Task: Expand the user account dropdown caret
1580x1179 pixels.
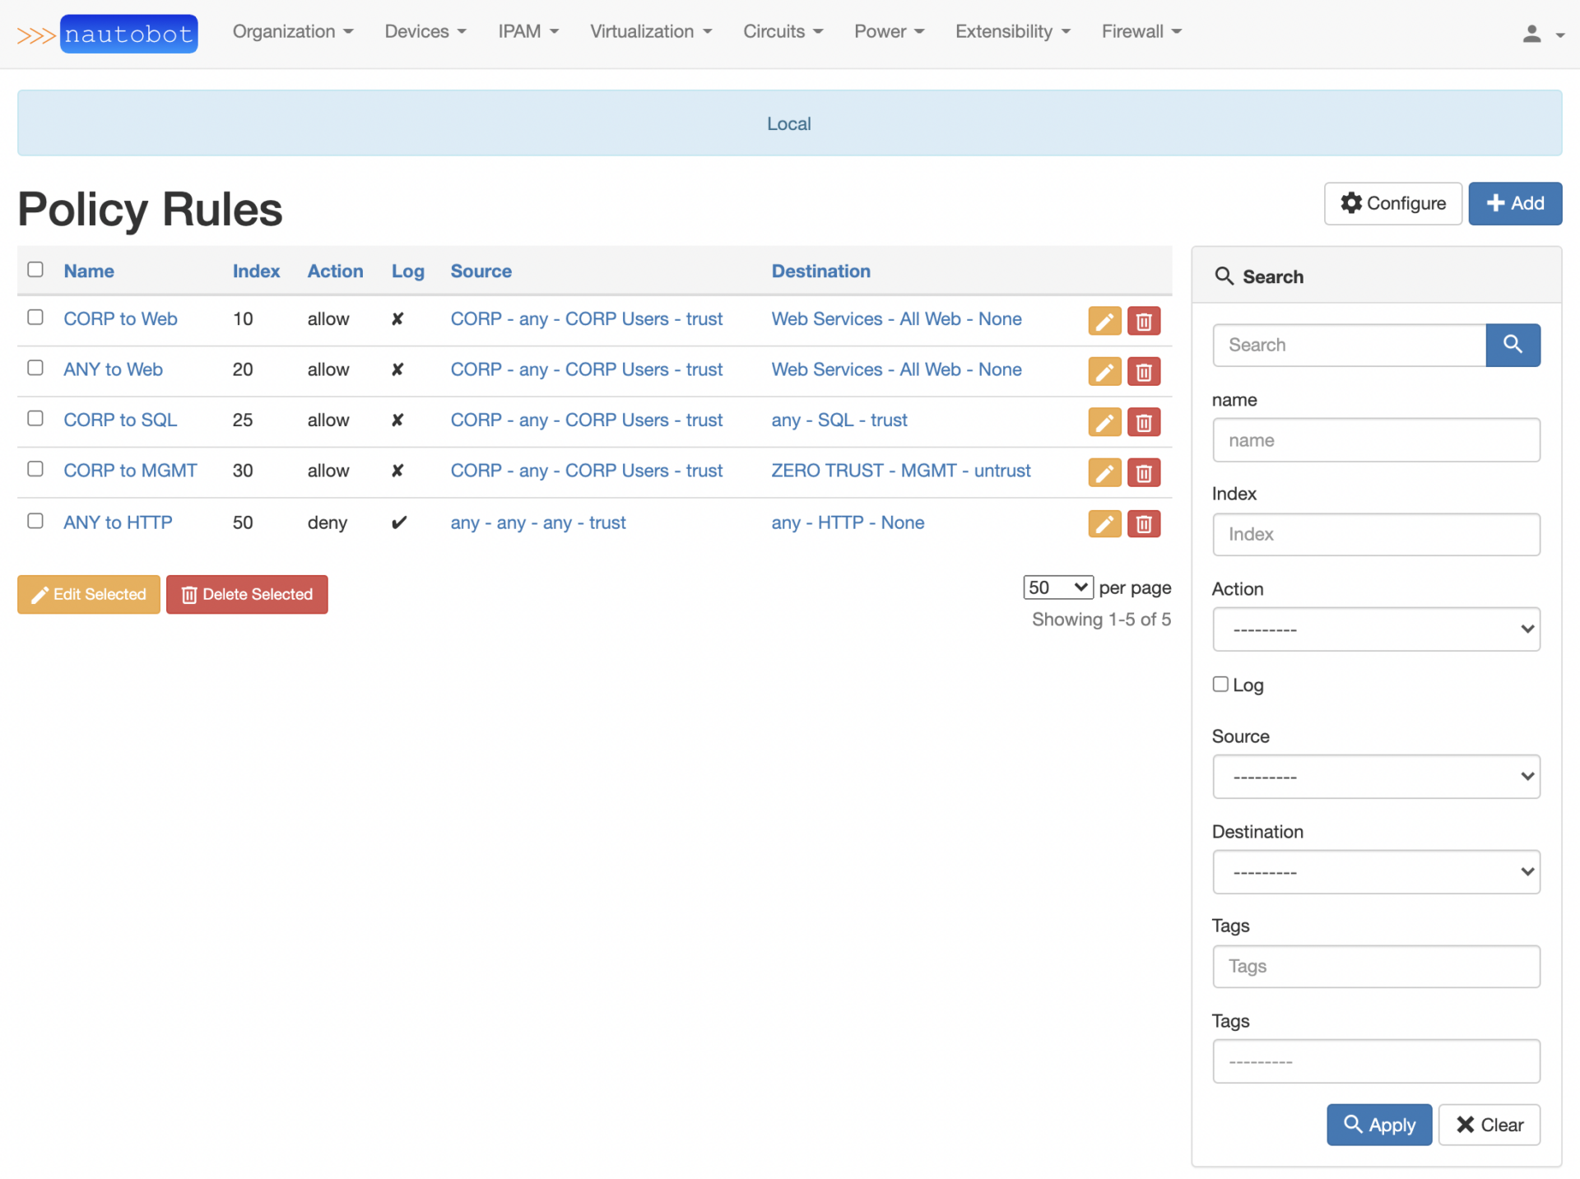Action: [1559, 35]
